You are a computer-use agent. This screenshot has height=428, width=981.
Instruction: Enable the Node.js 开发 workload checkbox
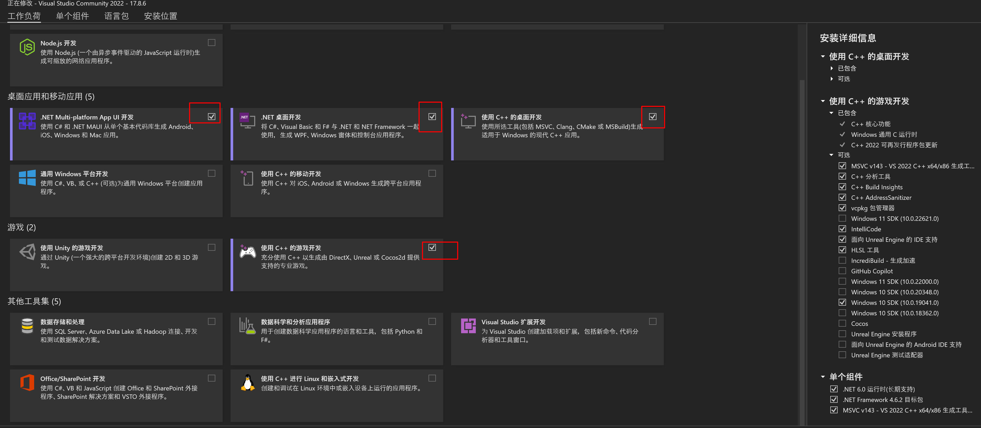[212, 43]
